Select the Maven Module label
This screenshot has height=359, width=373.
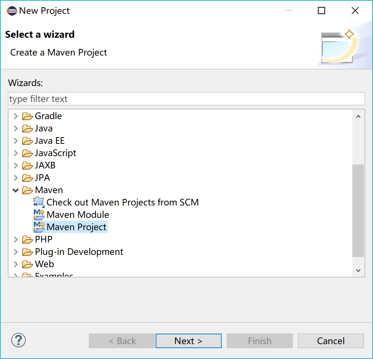tap(78, 215)
